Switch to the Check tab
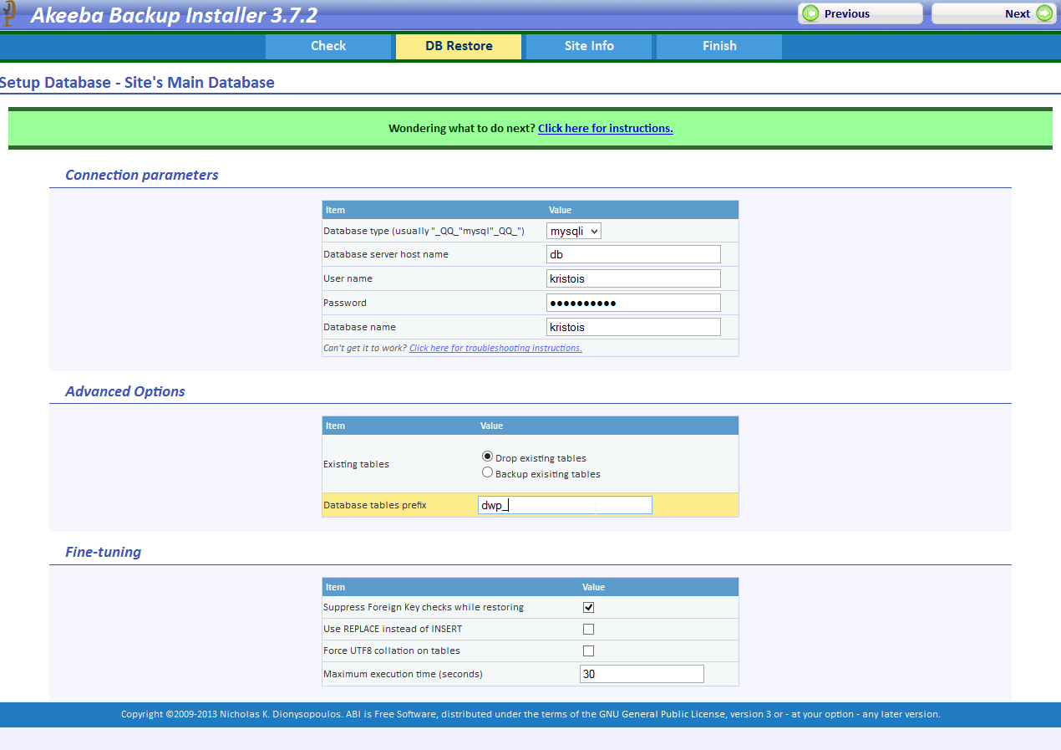This screenshot has width=1061, height=750. point(328,46)
